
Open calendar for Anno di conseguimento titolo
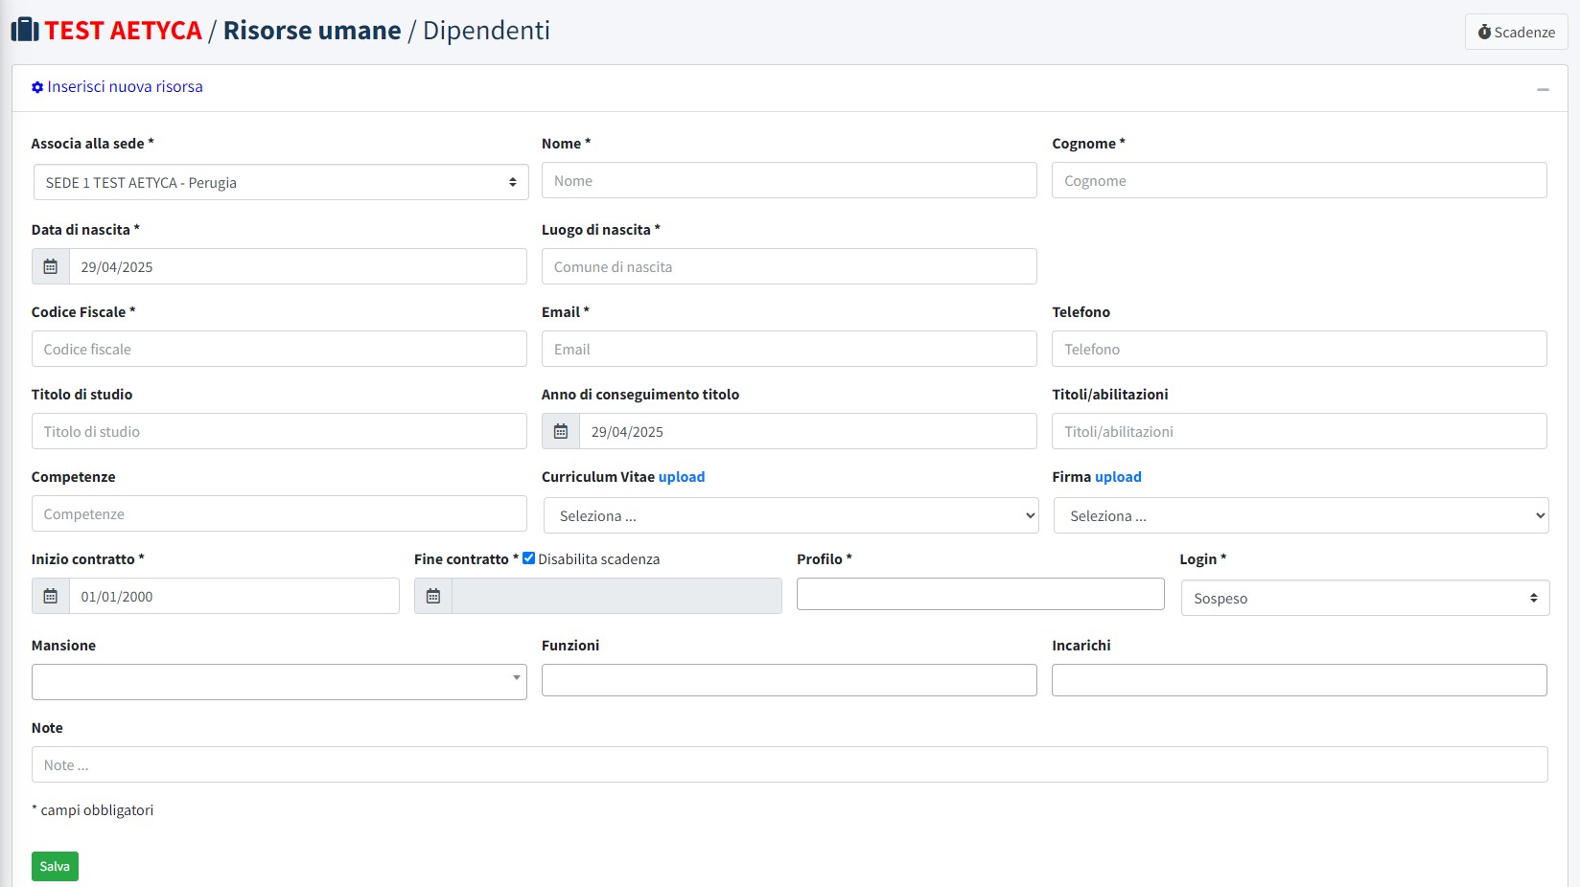[x=561, y=432]
